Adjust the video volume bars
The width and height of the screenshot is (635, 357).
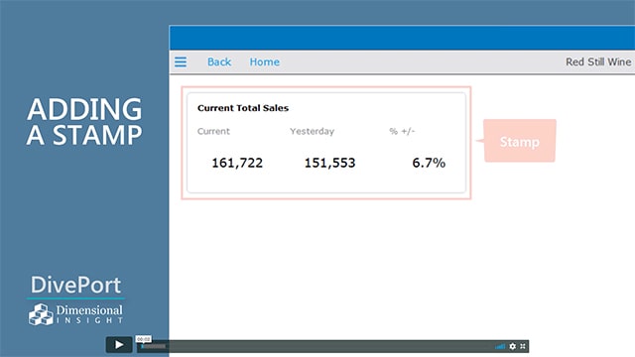[x=500, y=346]
